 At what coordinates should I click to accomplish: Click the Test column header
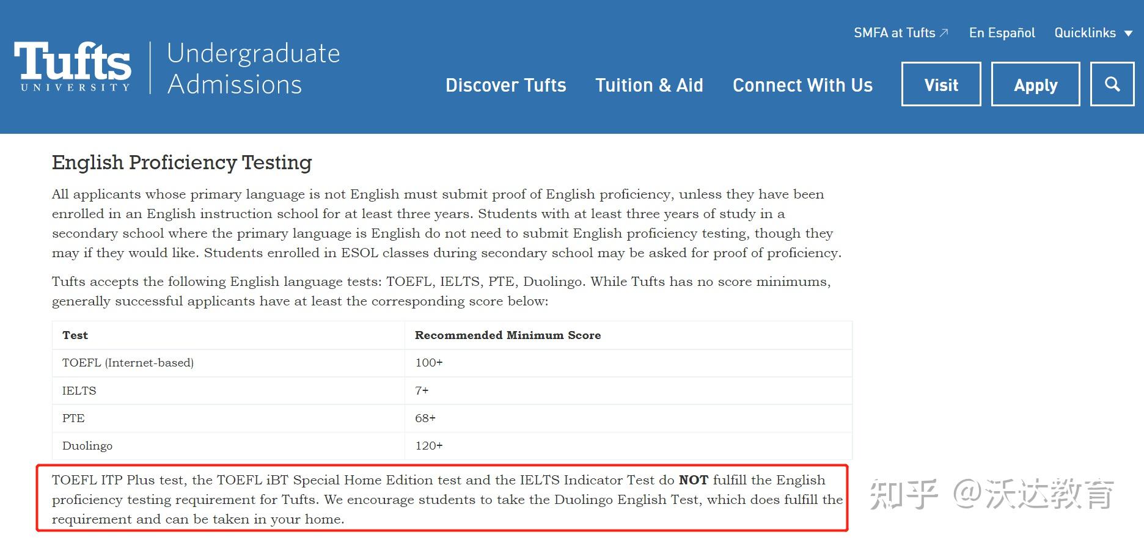coord(229,335)
